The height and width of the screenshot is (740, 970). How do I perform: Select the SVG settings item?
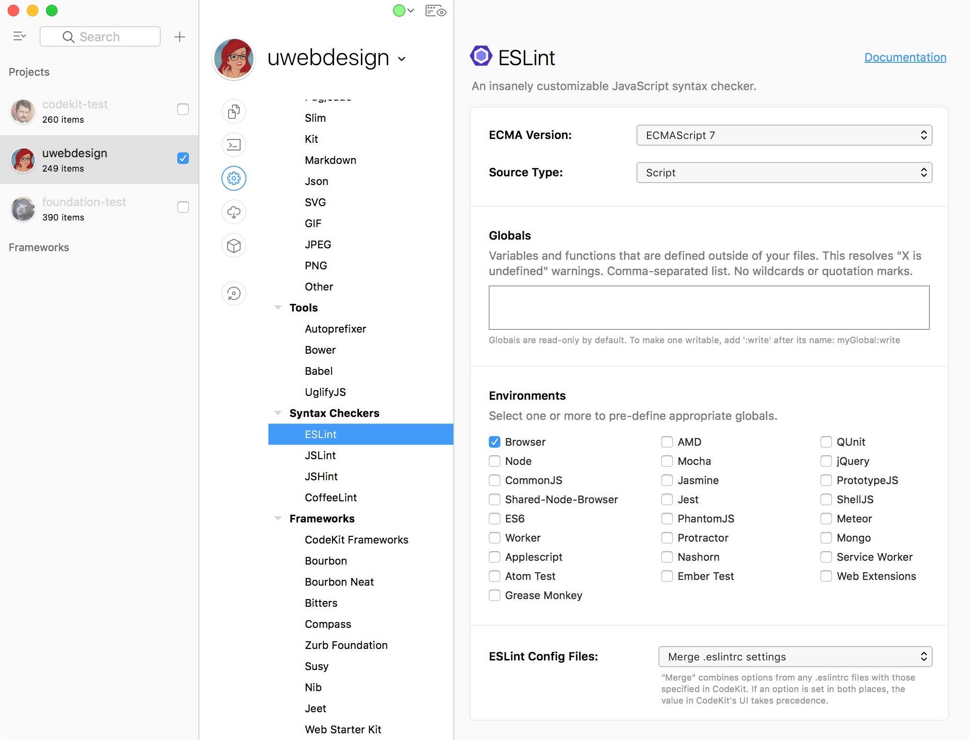[x=315, y=202]
